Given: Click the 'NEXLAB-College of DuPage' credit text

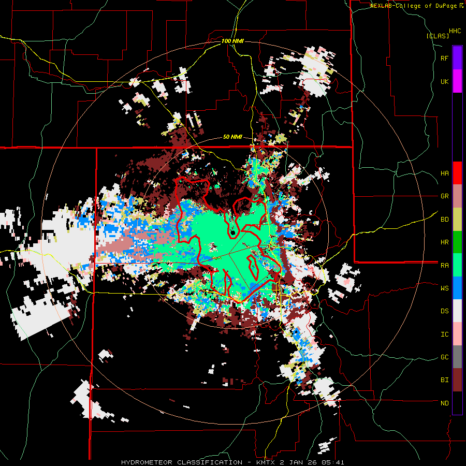Looking at the screenshot, I should [414, 6].
